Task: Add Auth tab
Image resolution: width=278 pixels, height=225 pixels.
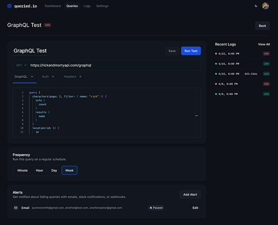Action: (x=48, y=76)
